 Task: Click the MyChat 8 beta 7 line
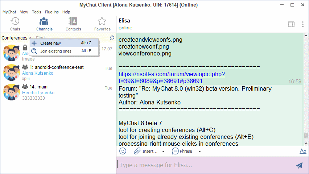tap(140, 123)
